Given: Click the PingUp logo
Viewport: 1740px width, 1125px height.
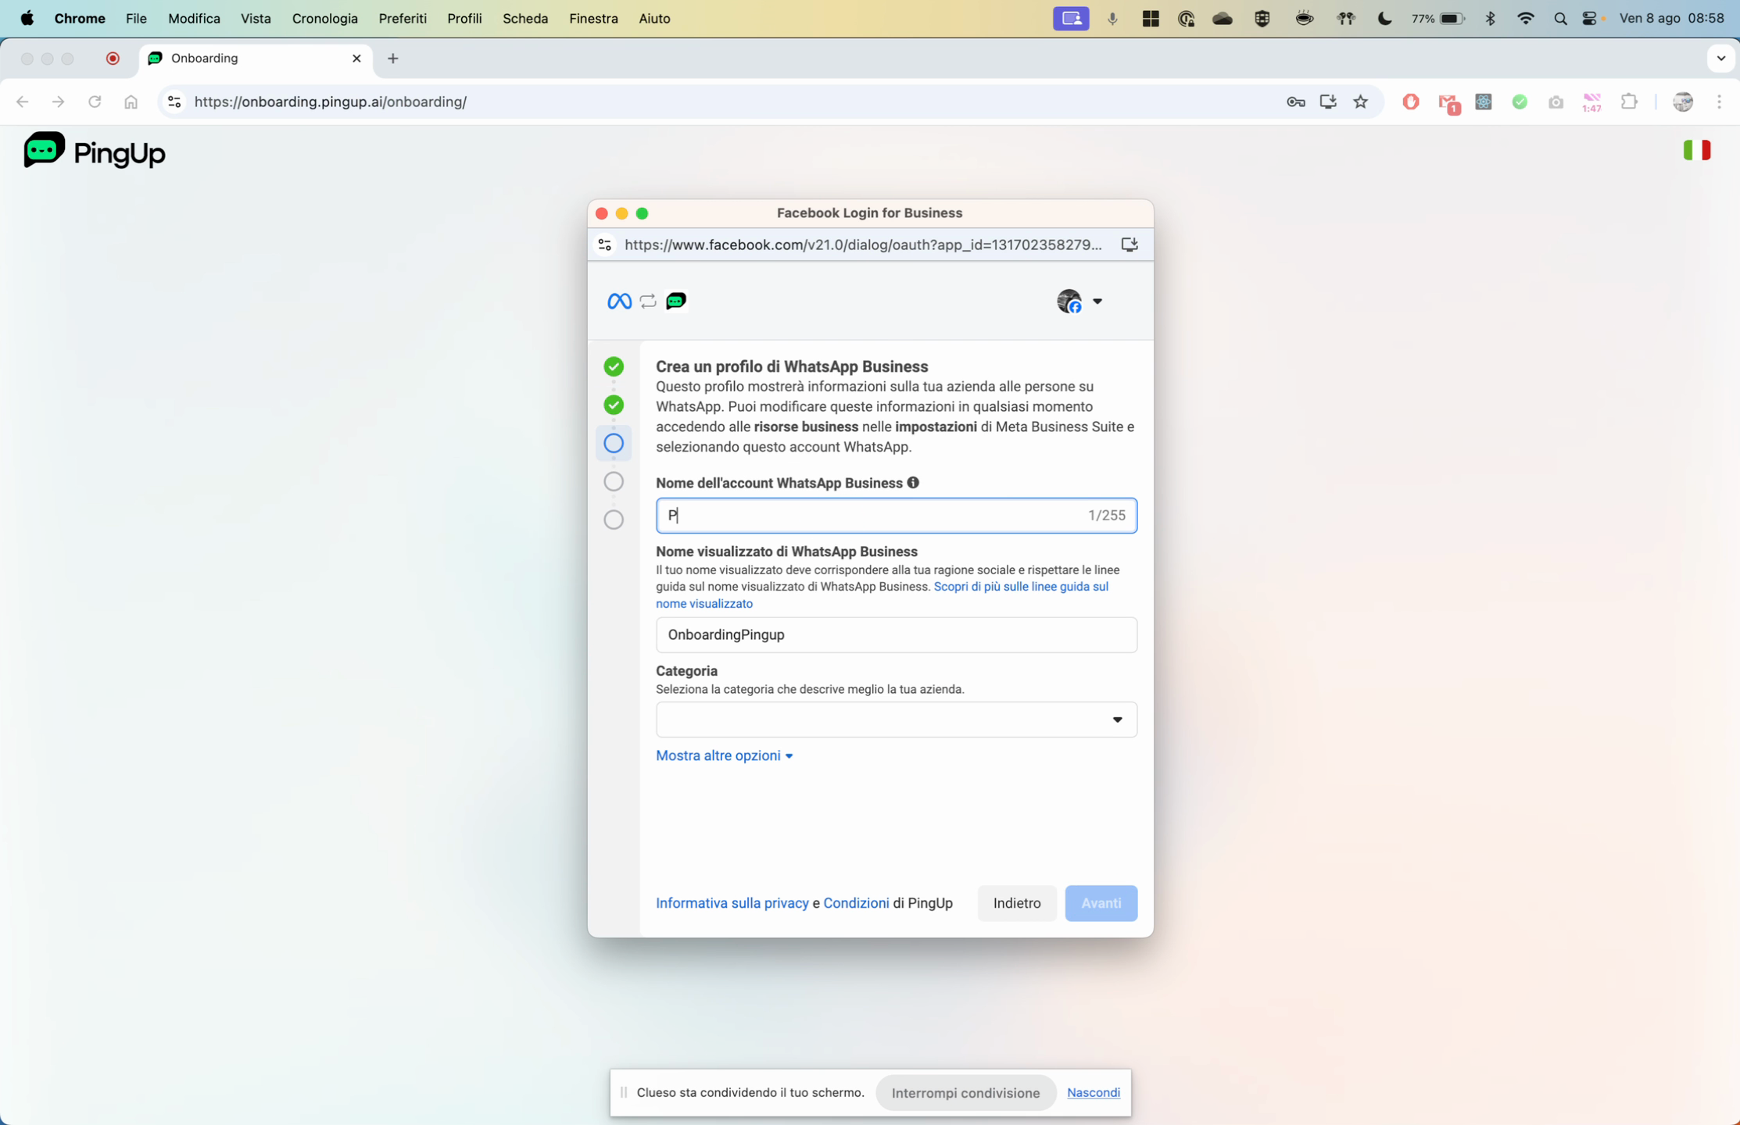Looking at the screenshot, I should (95, 152).
